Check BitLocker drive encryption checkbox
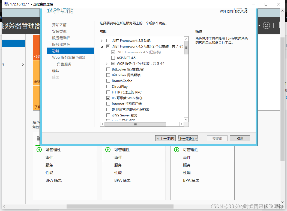The height and width of the screenshot is (211, 287). pos(108,69)
